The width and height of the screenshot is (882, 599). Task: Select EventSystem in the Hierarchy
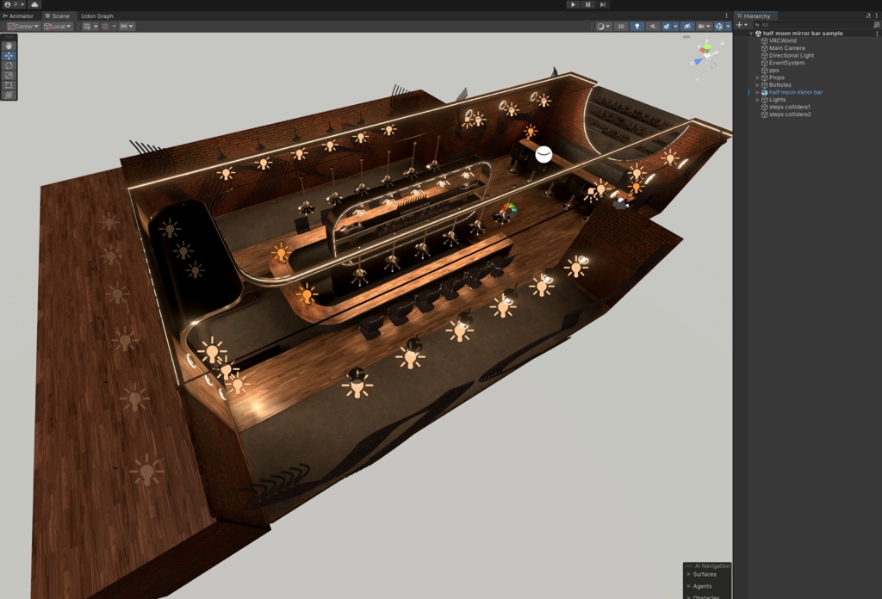tap(786, 62)
